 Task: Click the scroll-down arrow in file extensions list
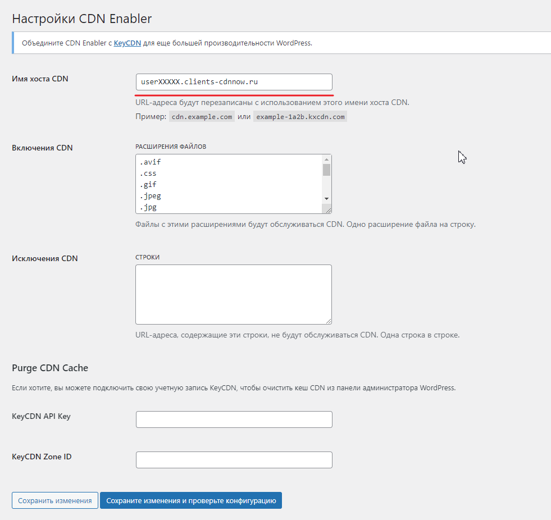click(326, 199)
